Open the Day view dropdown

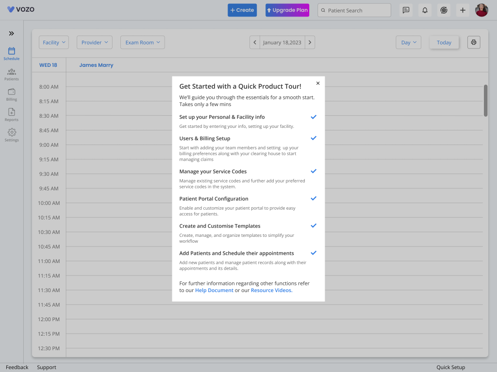tap(409, 43)
